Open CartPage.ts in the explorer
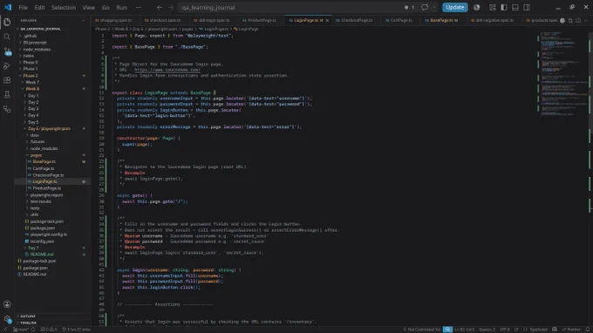The height and width of the screenshot is (333, 593). click(52, 168)
